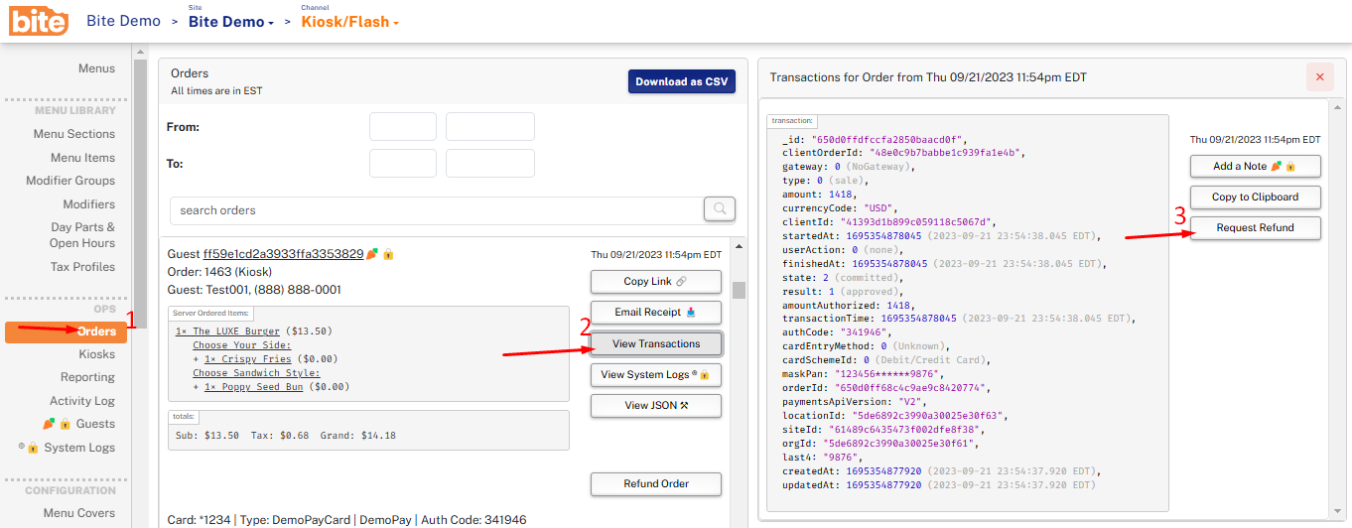Expand the Bite Demo site dropdown
The width and height of the screenshot is (1352, 528).
point(231,22)
